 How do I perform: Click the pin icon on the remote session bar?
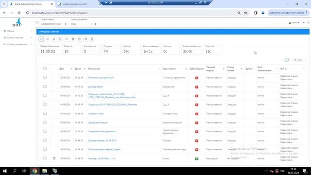click(106, 2)
